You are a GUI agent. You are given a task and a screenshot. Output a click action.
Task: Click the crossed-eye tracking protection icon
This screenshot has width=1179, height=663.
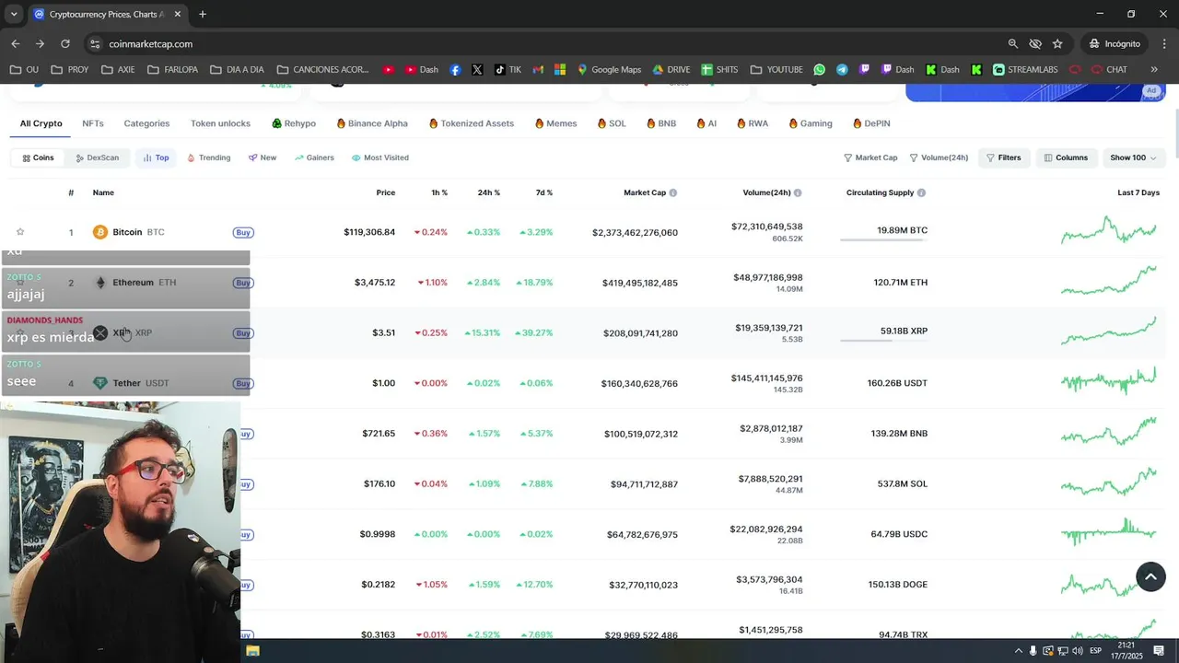(x=1035, y=43)
